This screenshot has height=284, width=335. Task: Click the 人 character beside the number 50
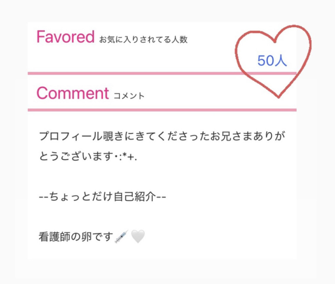(x=281, y=61)
